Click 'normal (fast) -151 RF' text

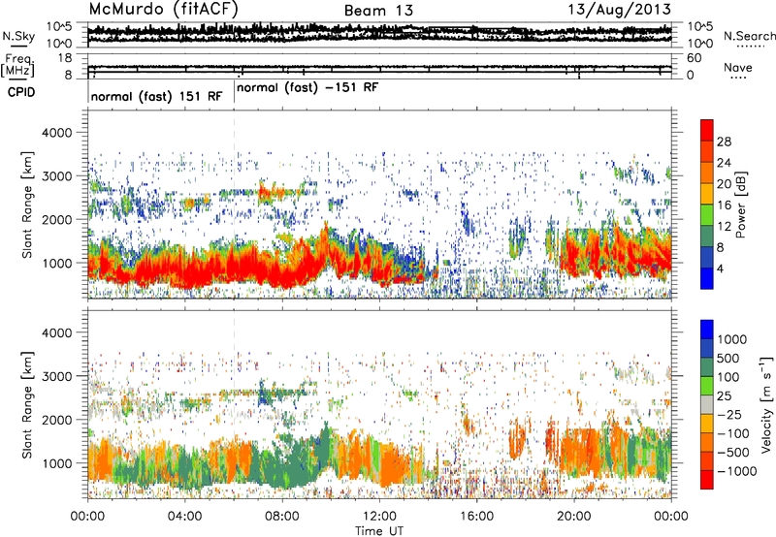[307, 87]
